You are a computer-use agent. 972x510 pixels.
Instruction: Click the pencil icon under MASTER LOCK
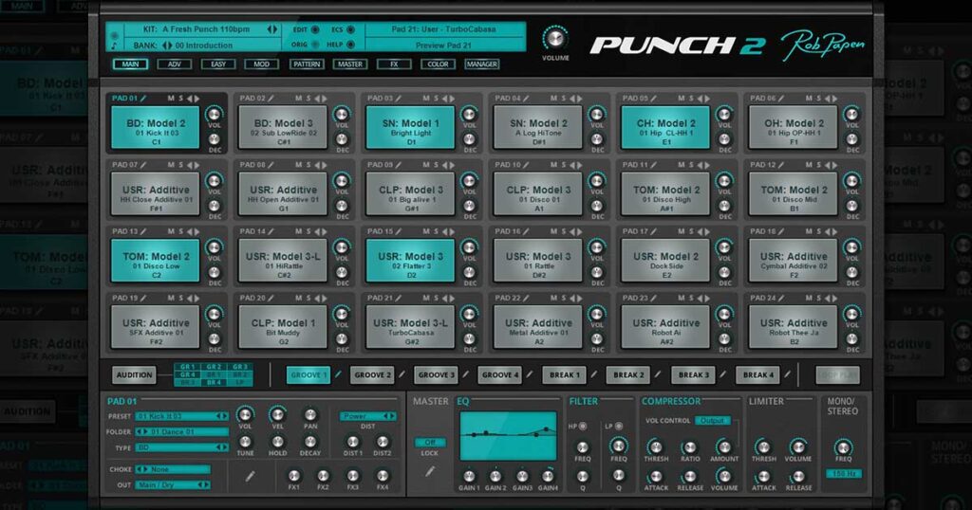430,472
